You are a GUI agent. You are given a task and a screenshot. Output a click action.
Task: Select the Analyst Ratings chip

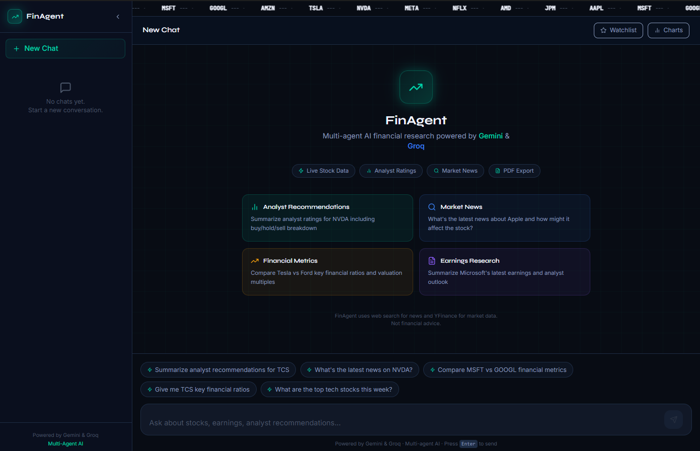(391, 171)
